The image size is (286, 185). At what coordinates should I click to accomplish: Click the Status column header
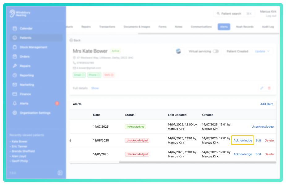click(130, 115)
